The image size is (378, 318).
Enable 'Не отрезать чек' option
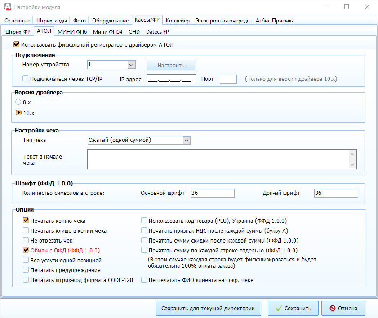(26, 240)
